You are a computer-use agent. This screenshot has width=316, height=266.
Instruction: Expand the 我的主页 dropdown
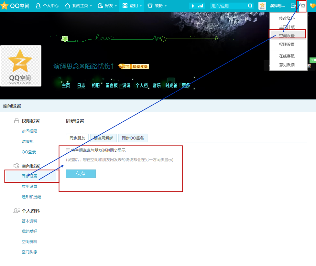78,6
